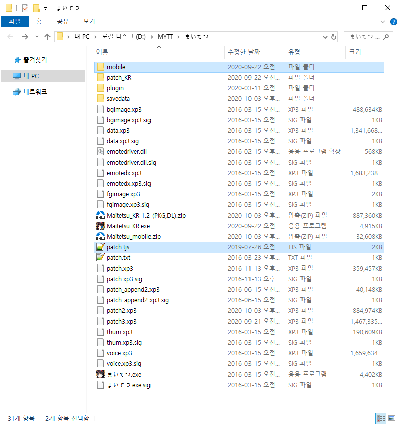This screenshot has height=425, width=400.
Task: Refresh the folder with the reload icon
Action: pyautogui.click(x=334, y=37)
